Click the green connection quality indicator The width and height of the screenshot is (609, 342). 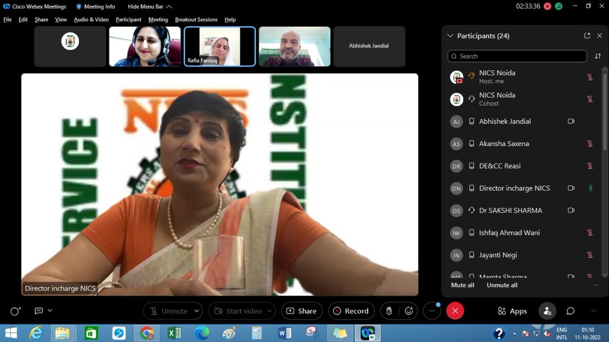559,7
